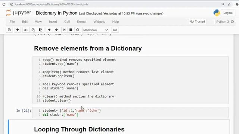Open the command palette keyboard icon

pyautogui.click(x=115, y=30)
